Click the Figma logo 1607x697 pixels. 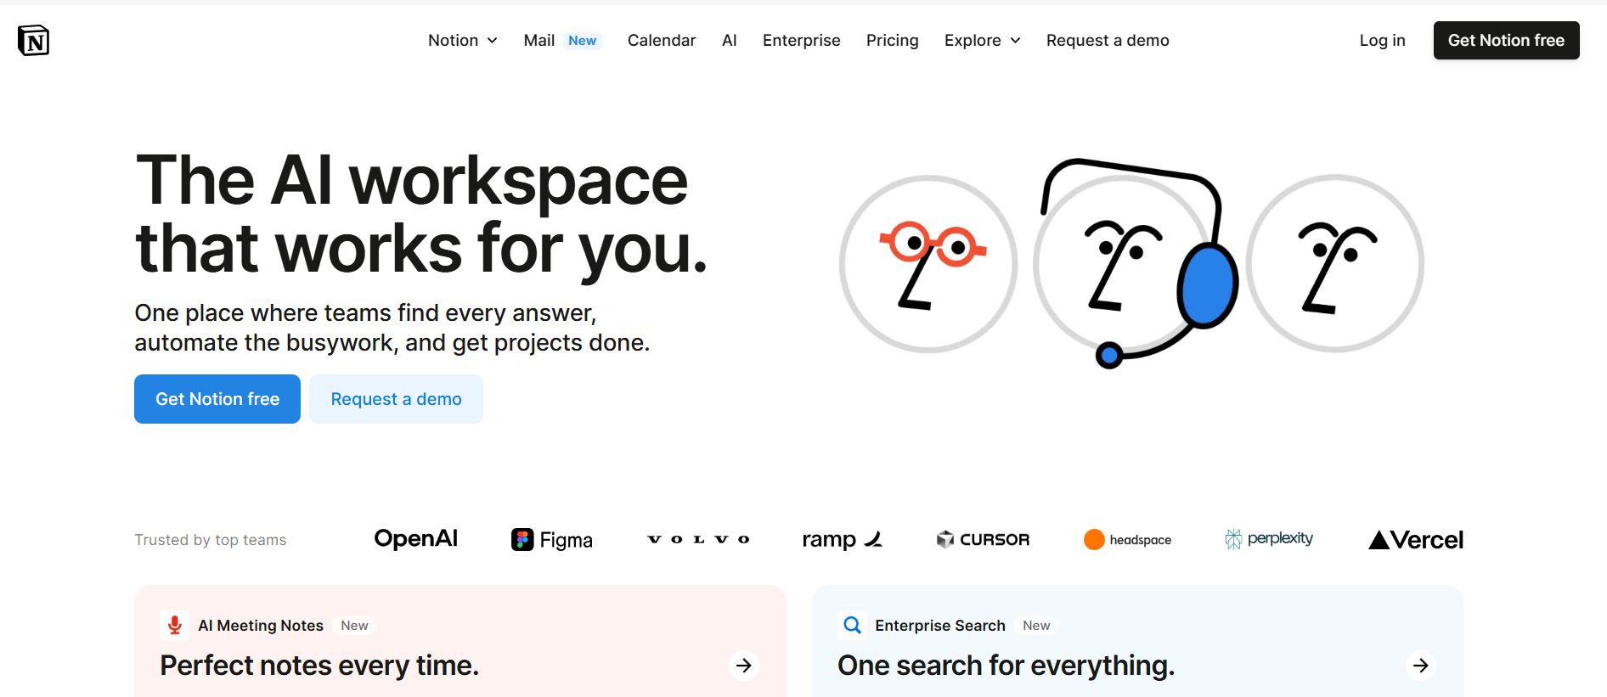click(552, 540)
